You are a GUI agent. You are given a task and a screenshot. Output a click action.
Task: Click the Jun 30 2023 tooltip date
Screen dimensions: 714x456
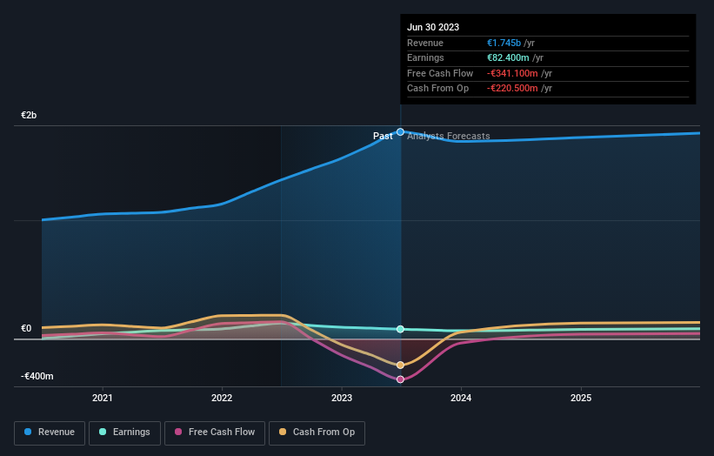(433, 27)
